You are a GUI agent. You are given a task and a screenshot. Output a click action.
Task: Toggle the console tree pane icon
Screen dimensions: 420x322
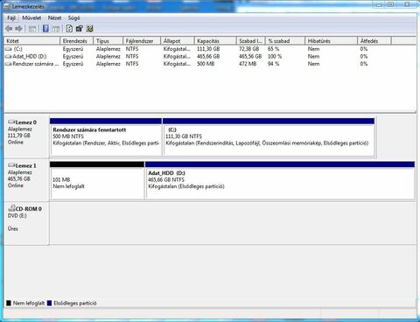click(x=32, y=29)
